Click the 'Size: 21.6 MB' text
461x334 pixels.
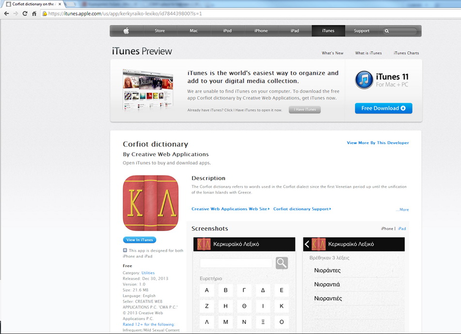click(136, 290)
